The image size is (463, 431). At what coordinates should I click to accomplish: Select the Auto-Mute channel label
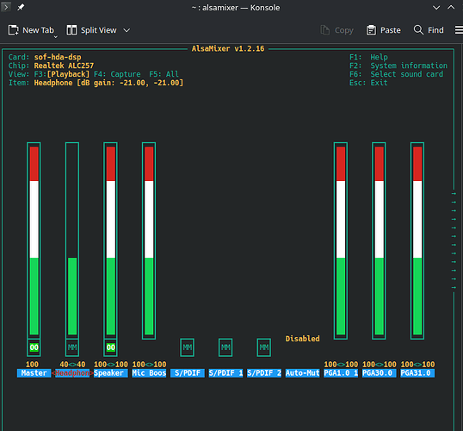coord(302,373)
